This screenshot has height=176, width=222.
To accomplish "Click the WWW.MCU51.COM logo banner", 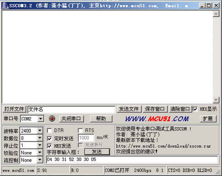I will (157, 119).
